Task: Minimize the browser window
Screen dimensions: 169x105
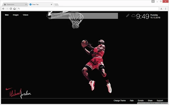Action: (157, 2)
